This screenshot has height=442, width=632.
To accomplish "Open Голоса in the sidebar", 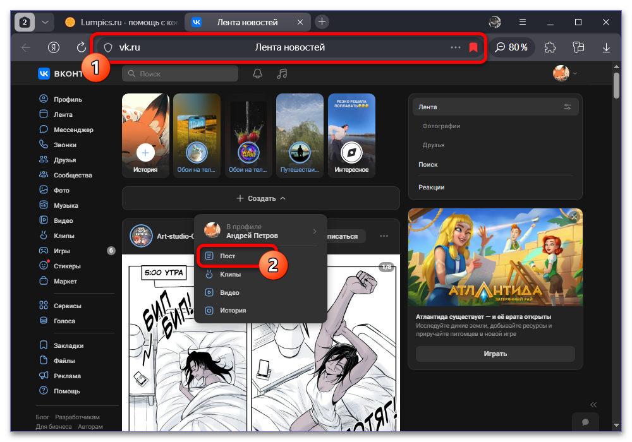I will (x=57, y=321).
